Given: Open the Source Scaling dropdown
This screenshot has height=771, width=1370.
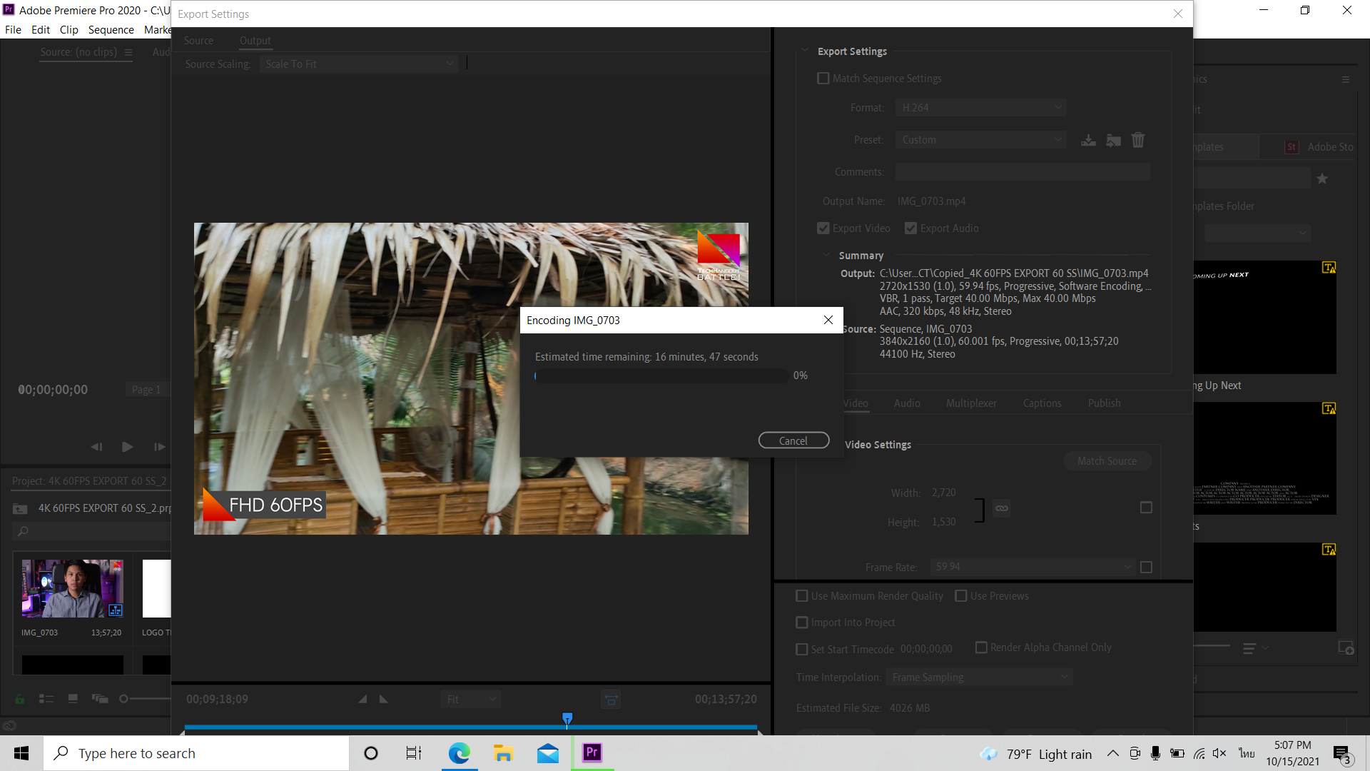Looking at the screenshot, I should [358, 64].
